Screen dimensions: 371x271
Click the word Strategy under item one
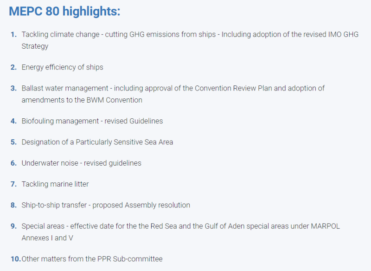click(x=35, y=46)
